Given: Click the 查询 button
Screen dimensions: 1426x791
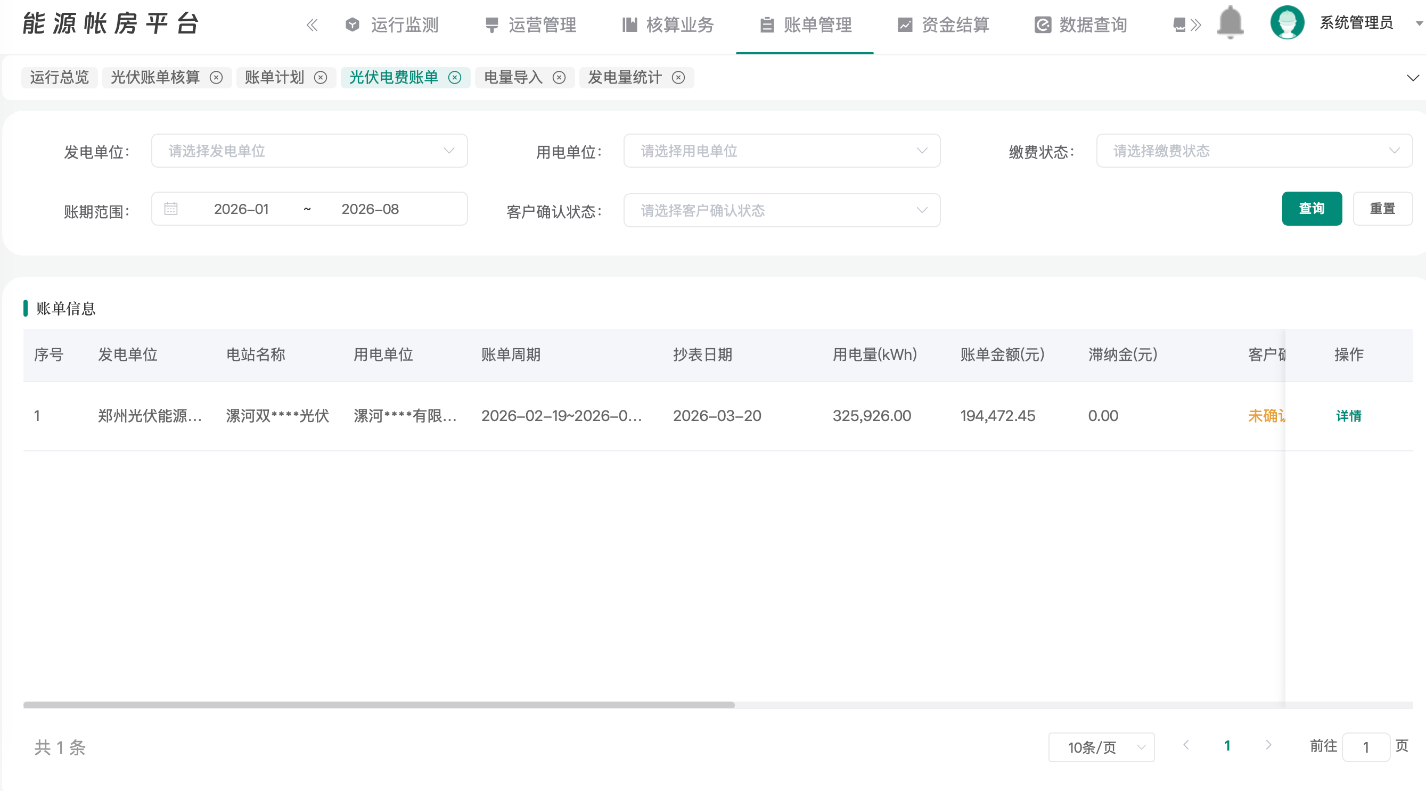Looking at the screenshot, I should point(1312,209).
